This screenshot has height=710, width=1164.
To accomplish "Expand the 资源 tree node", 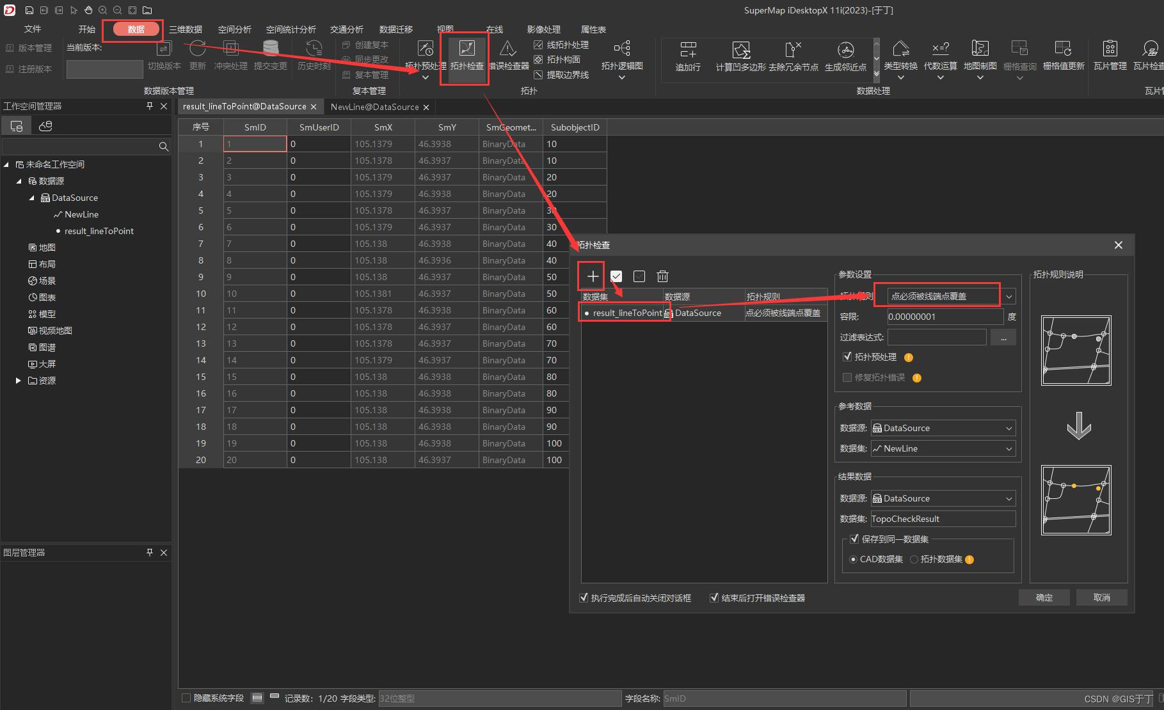I will pyautogui.click(x=19, y=381).
